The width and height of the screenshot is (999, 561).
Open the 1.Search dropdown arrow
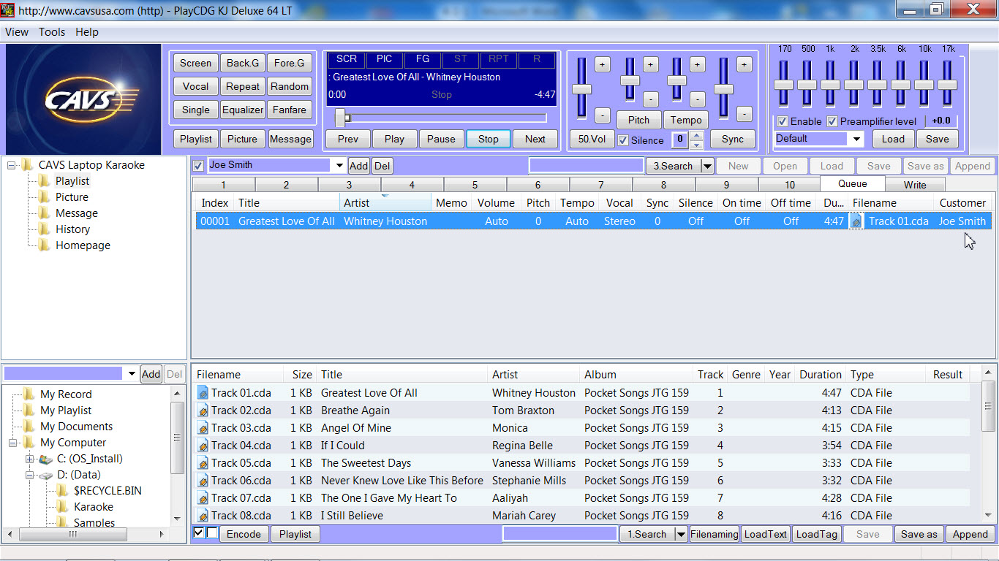681,534
